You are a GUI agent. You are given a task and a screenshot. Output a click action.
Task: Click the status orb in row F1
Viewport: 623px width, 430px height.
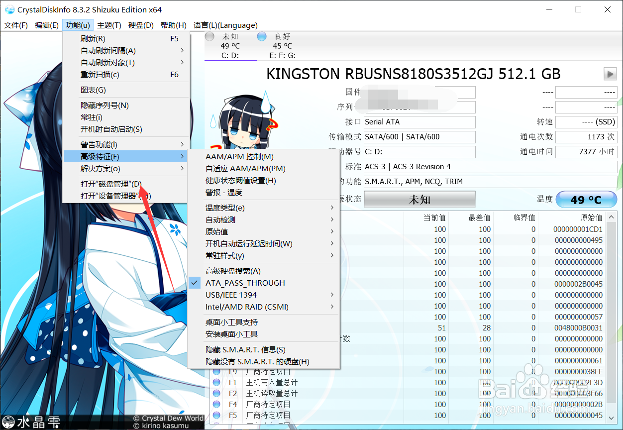(216, 383)
